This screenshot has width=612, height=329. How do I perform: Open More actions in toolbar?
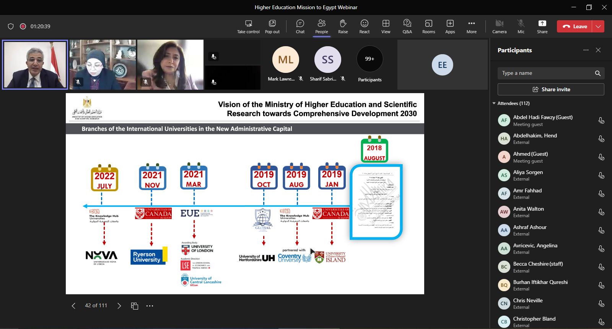(471, 26)
